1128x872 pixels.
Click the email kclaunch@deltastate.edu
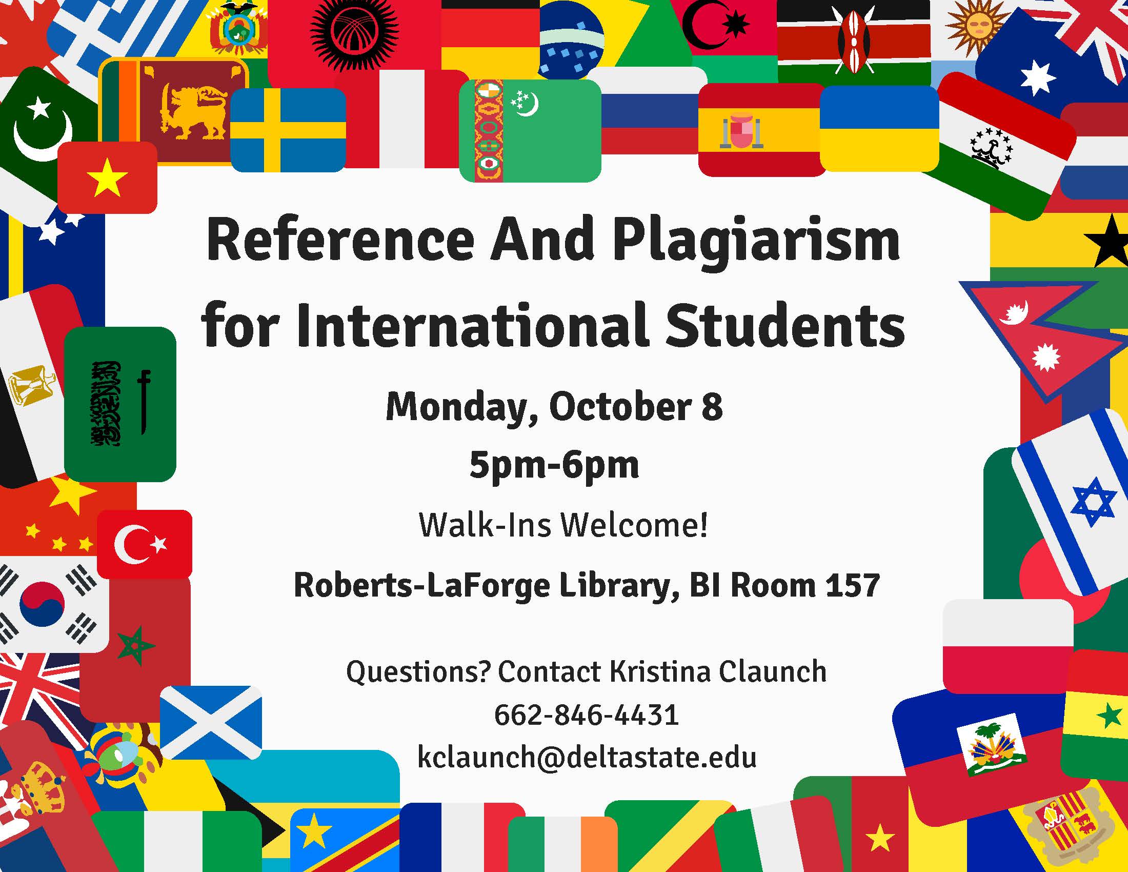click(587, 757)
